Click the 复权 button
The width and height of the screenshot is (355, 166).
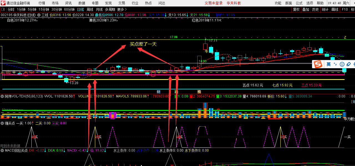(x=296, y=9)
